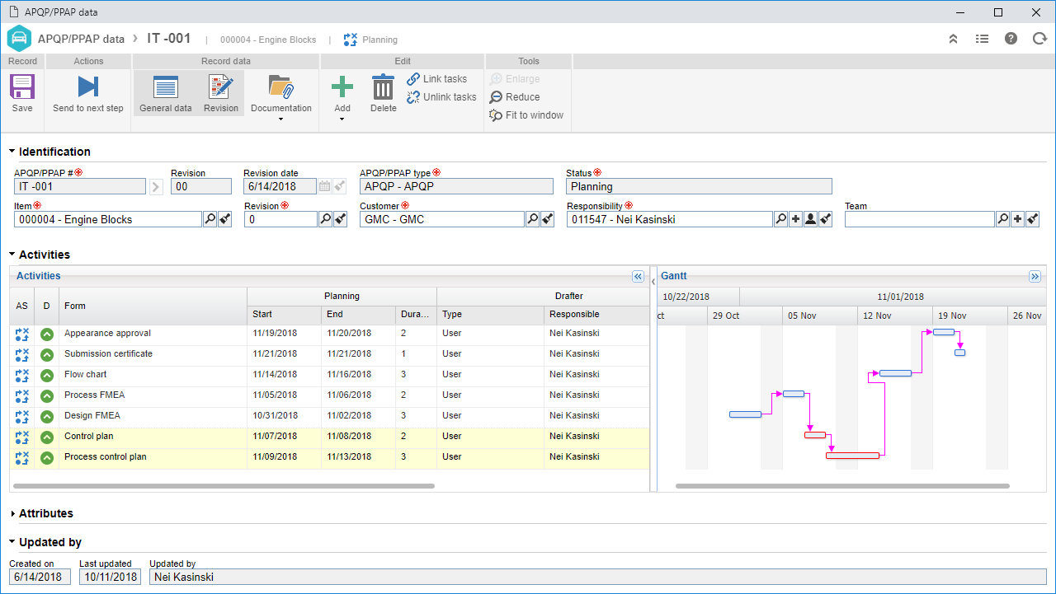The image size is (1056, 594).
Task: Click the Item input field
Action: click(x=108, y=219)
